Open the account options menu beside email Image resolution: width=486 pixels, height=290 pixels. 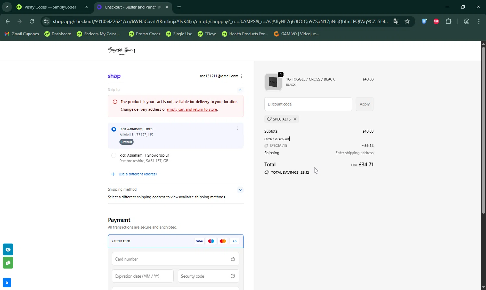(242, 76)
